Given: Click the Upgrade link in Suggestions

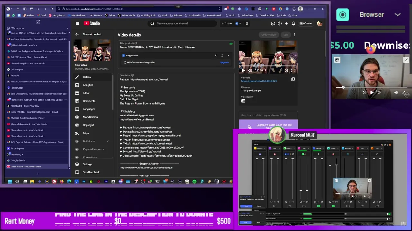Looking at the screenshot, I should [x=224, y=62].
